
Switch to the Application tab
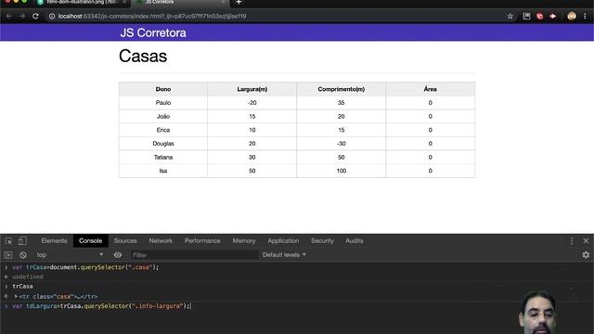point(283,241)
